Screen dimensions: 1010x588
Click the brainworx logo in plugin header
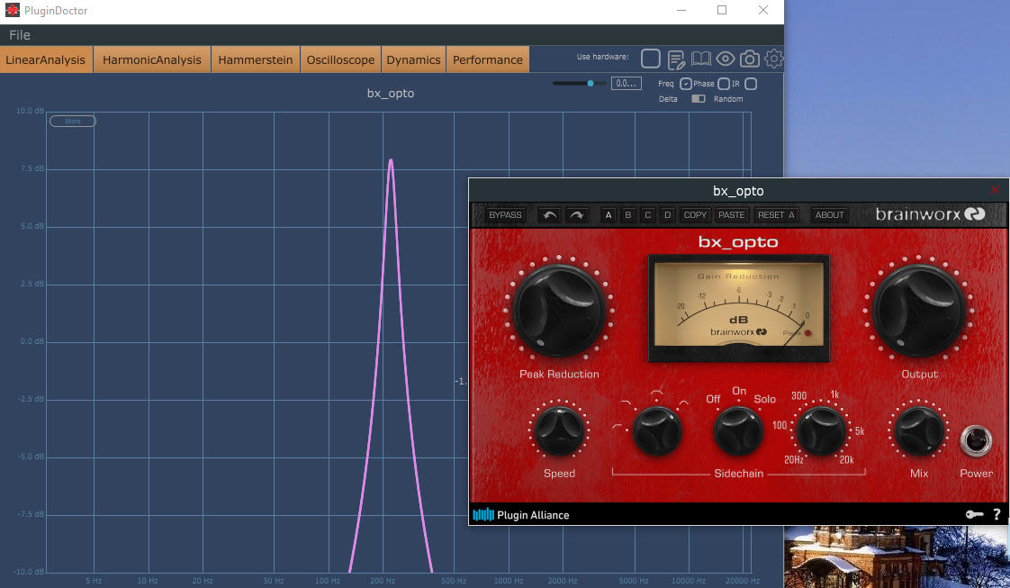(930, 214)
